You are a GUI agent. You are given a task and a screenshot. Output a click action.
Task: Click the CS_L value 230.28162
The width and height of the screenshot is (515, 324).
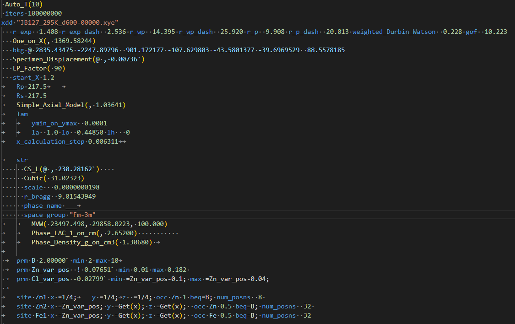pyautogui.click(x=75, y=169)
